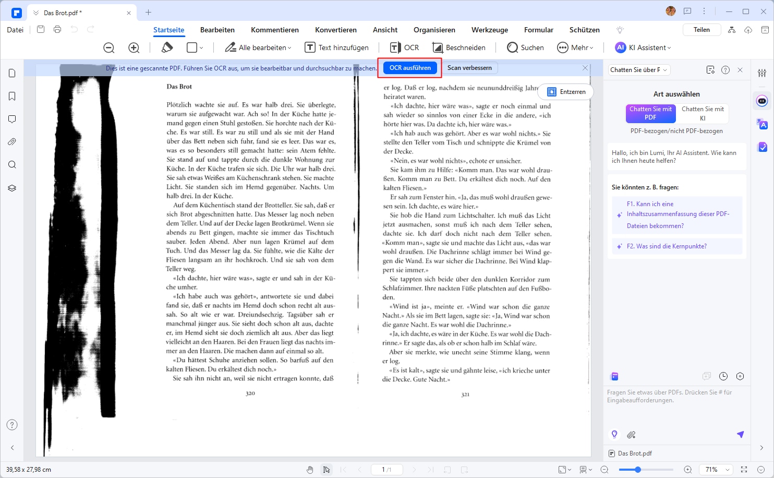Open a new tab with plus button
Screen dimensions: 774x478
[148, 12]
